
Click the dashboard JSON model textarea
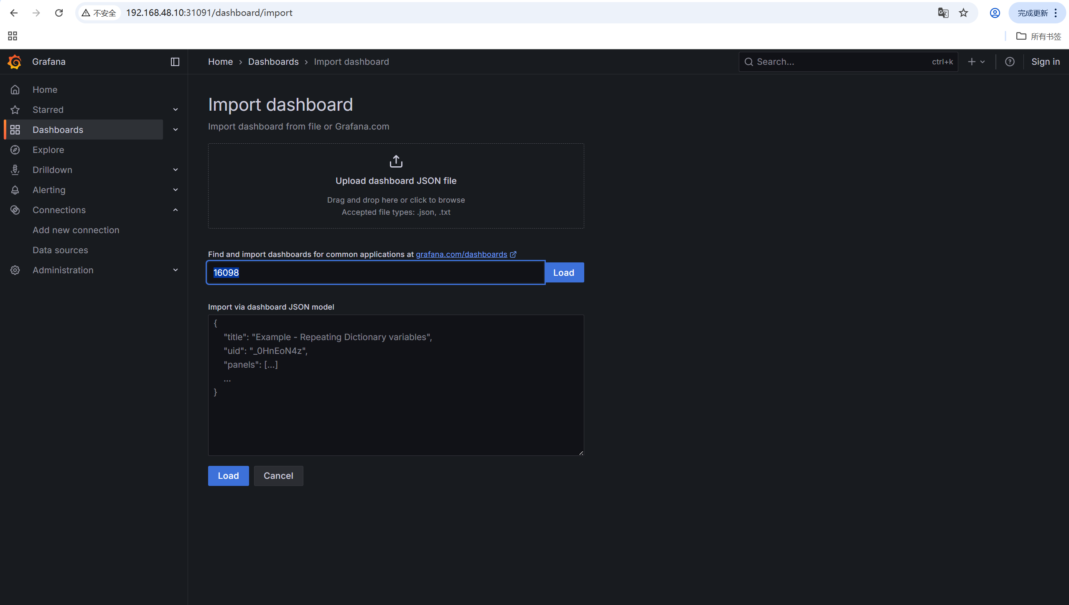(396, 385)
